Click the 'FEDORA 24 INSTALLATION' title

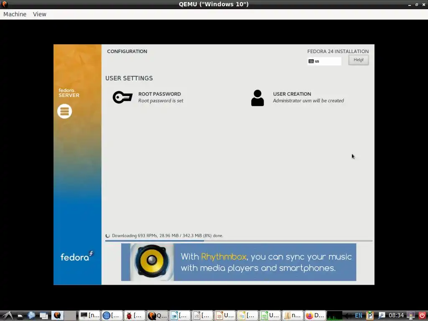338,51
